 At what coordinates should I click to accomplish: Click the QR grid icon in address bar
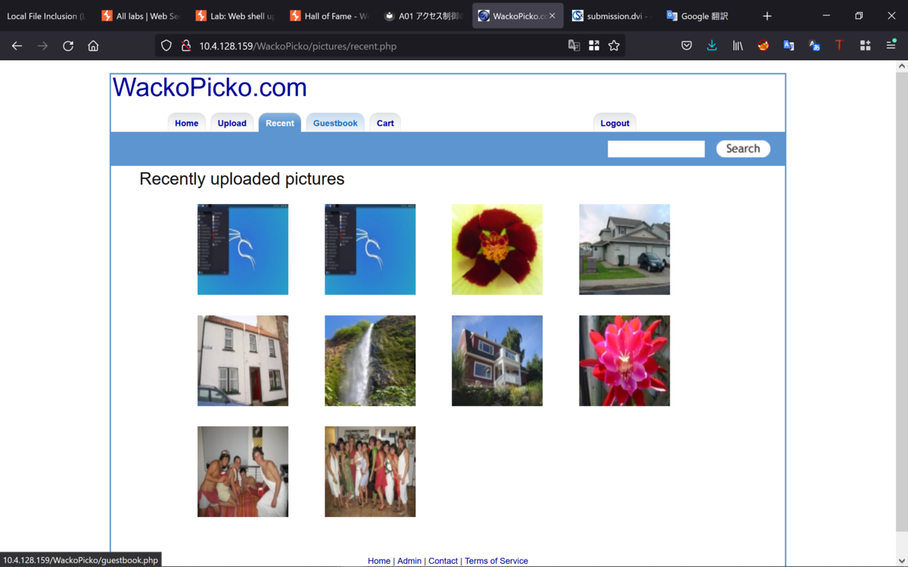(594, 46)
